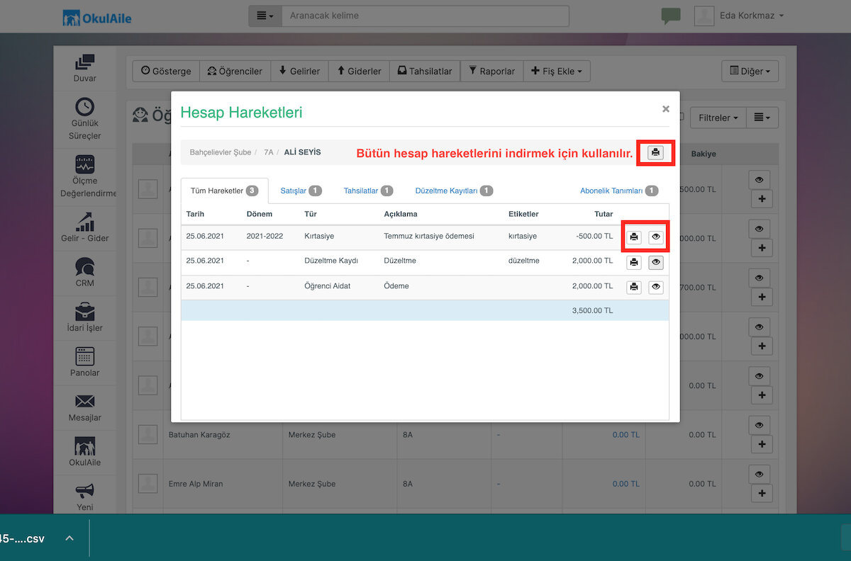Expand the Diğer dropdown menu
Image resolution: width=851 pixels, height=561 pixels.
pos(750,71)
